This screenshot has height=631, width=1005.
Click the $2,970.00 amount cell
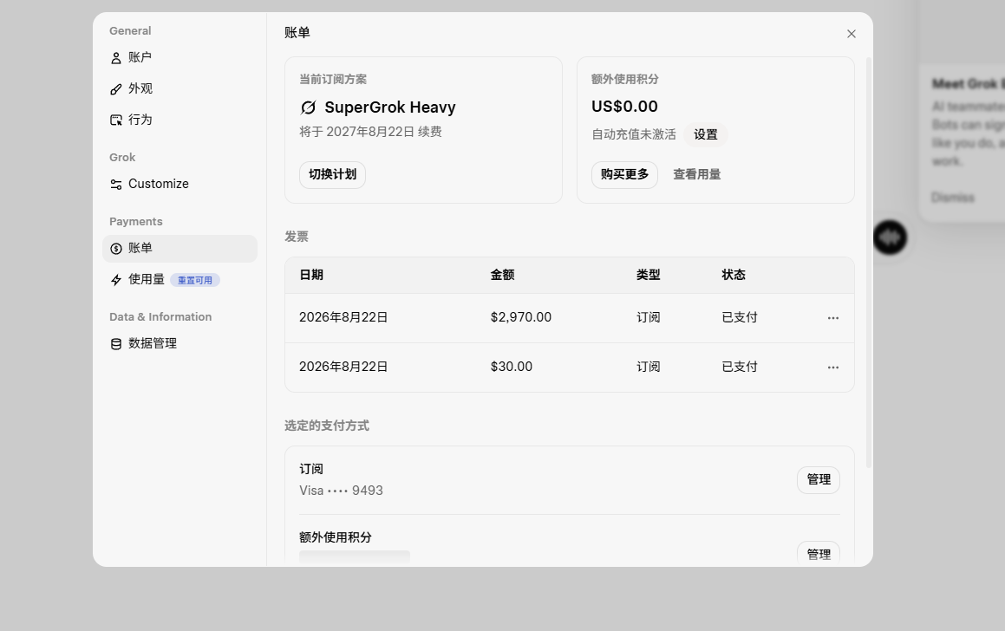(x=521, y=318)
